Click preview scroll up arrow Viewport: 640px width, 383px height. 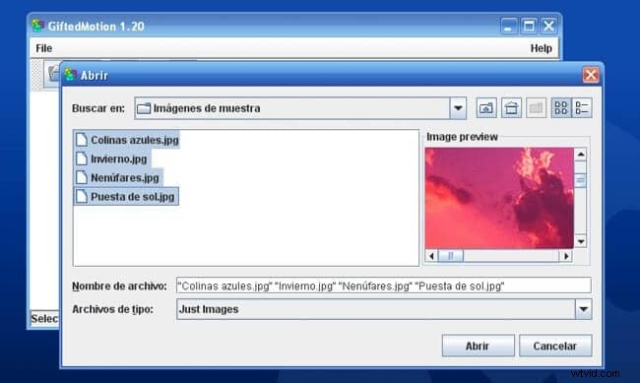(x=580, y=155)
